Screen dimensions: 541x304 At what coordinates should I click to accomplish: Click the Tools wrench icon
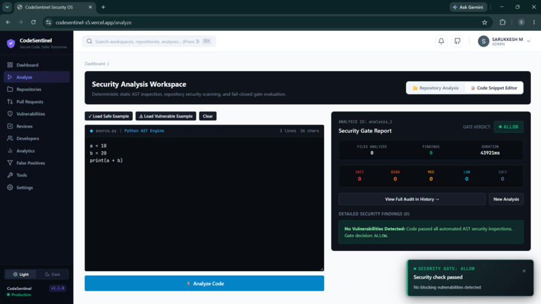point(10,175)
